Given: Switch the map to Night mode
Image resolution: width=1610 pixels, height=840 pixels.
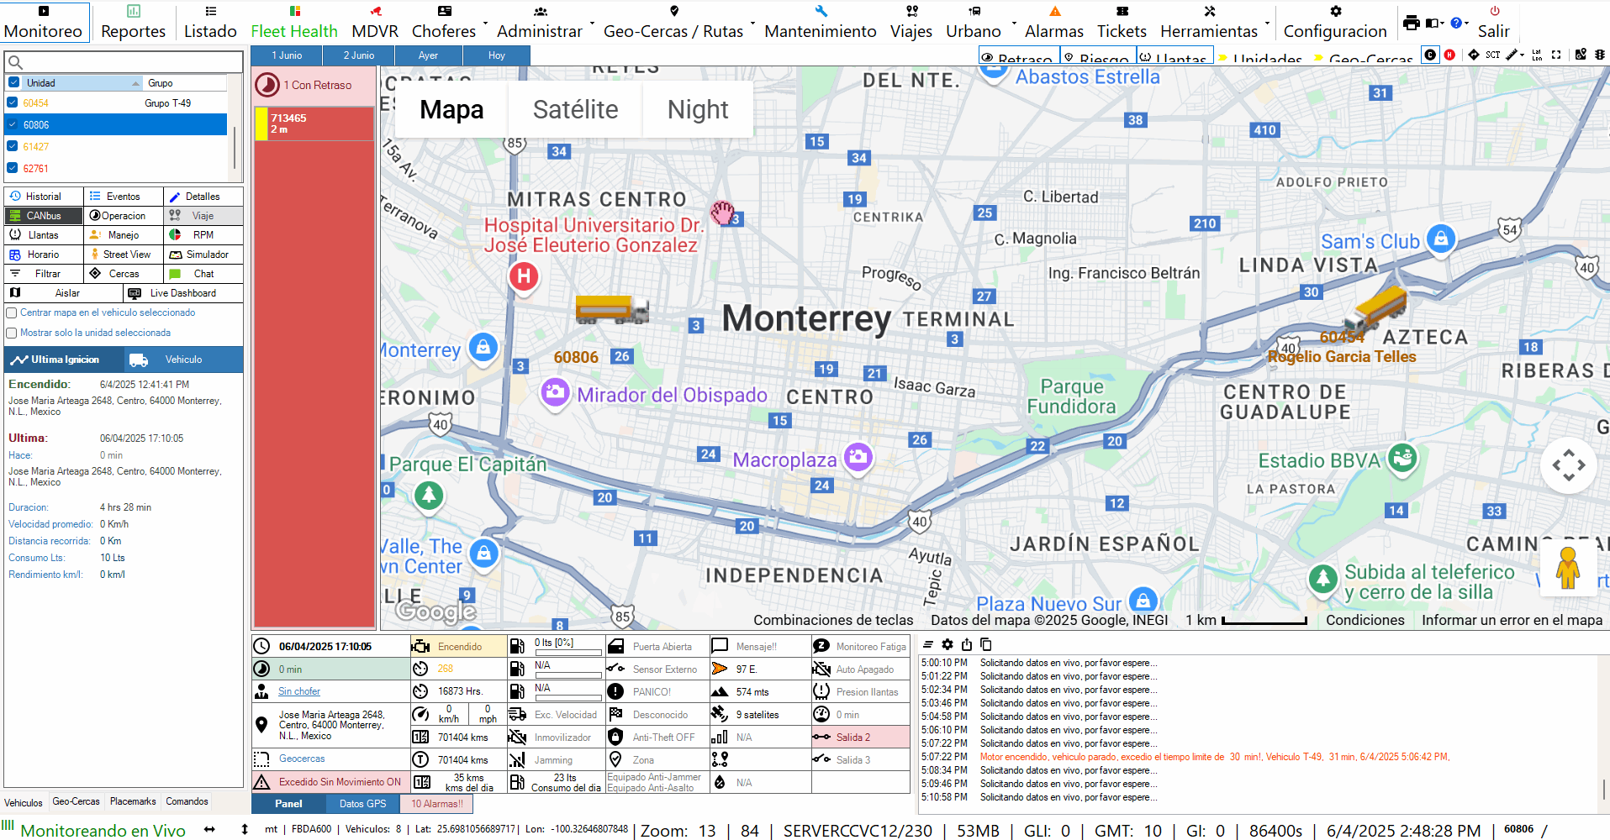Looking at the screenshot, I should tap(698, 109).
